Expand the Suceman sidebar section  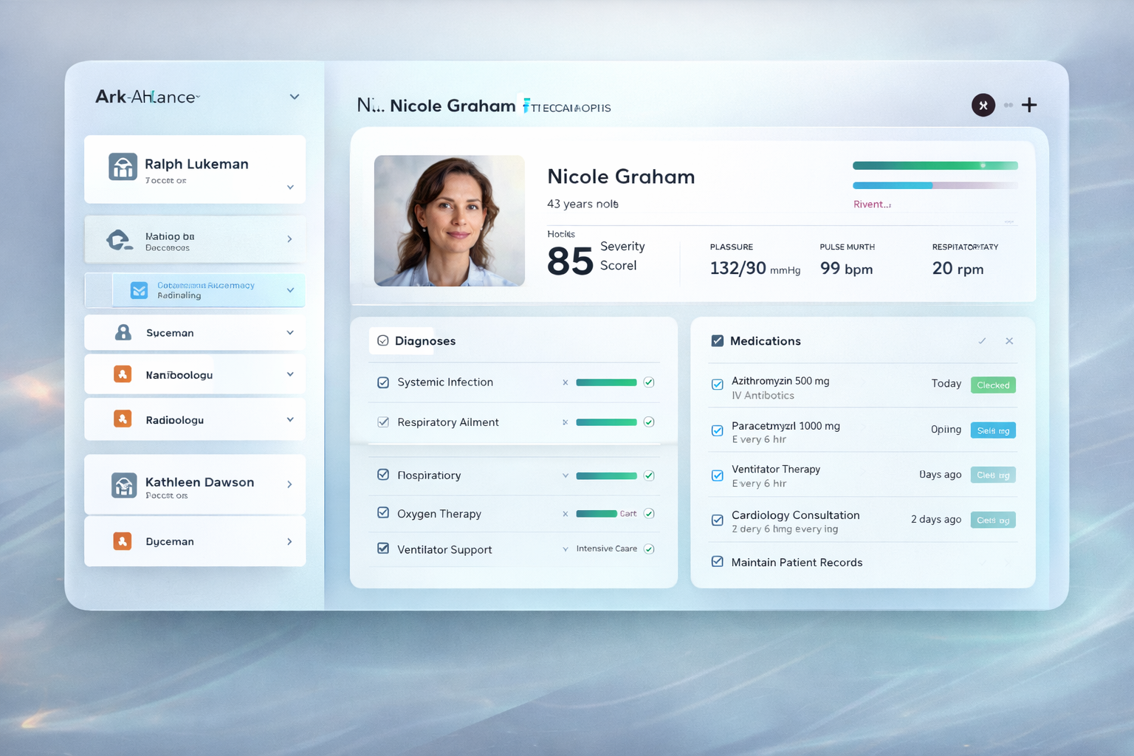coord(290,333)
